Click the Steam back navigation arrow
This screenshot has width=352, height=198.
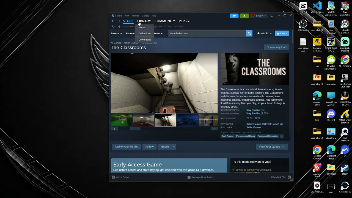point(113,21)
